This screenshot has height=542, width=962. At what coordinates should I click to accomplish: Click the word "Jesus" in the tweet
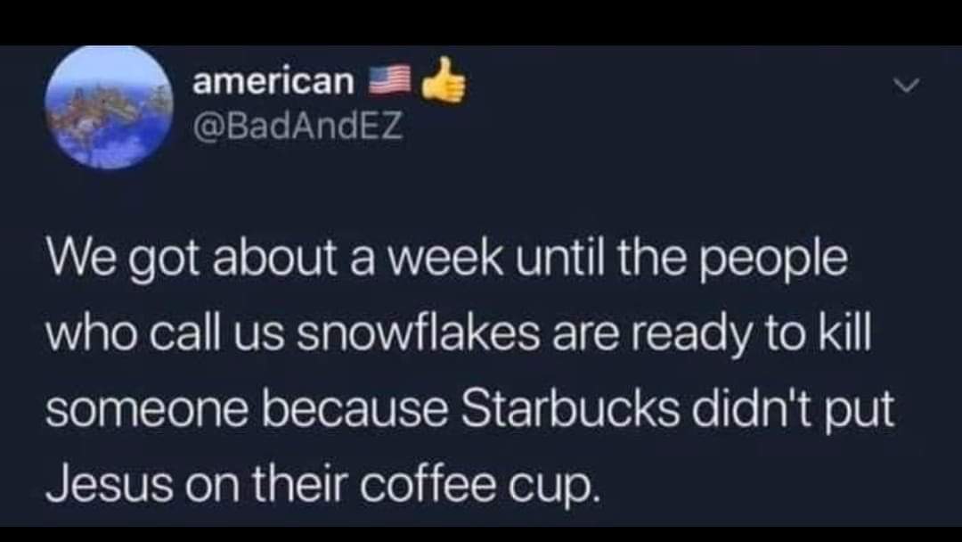(109, 484)
